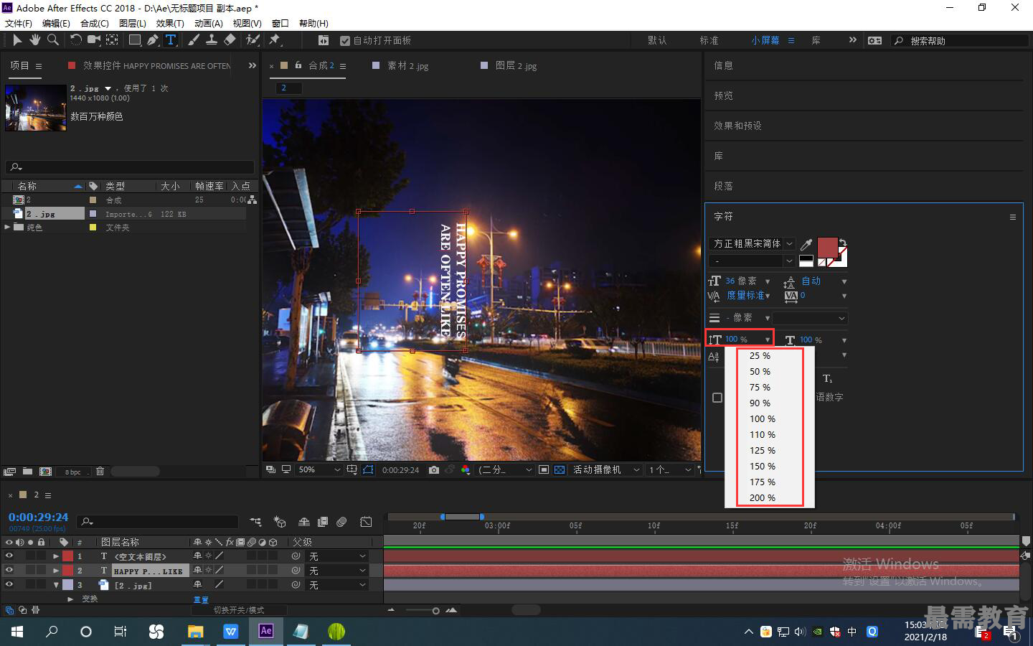This screenshot has width=1033, height=646.
Task: Select the Hand tool
Action: point(34,40)
